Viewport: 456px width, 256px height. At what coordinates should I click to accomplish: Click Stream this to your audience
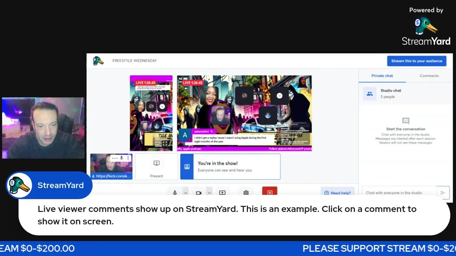click(416, 61)
